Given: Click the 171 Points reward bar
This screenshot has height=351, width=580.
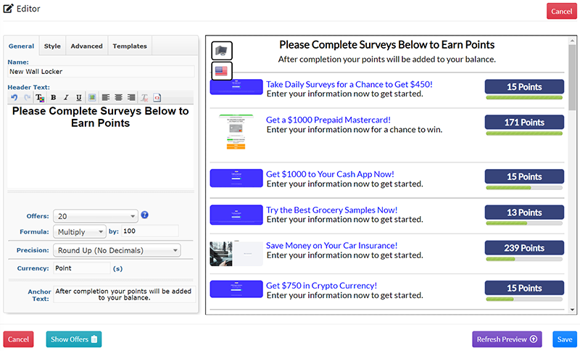Looking at the screenshot, I should [523, 123].
